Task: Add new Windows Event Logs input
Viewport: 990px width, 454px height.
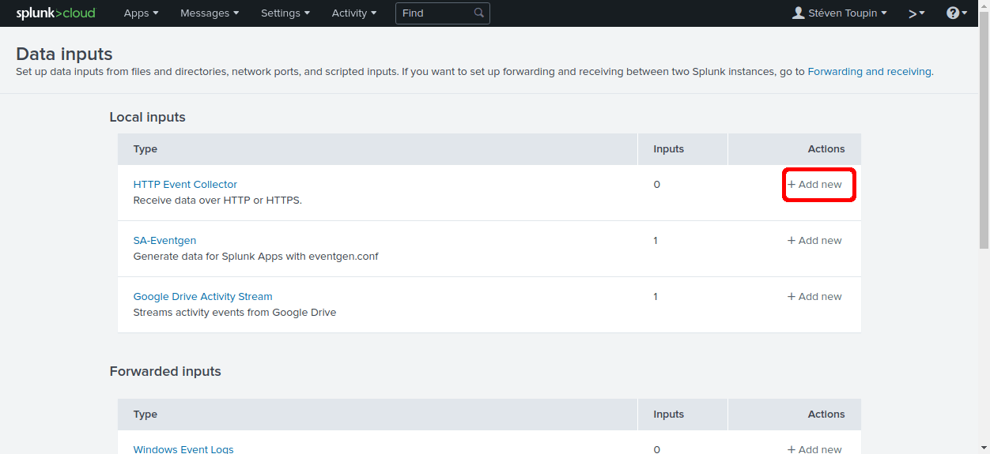Action: tap(814, 449)
